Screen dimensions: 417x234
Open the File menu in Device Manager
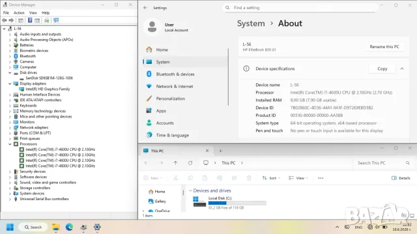coord(6,13)
